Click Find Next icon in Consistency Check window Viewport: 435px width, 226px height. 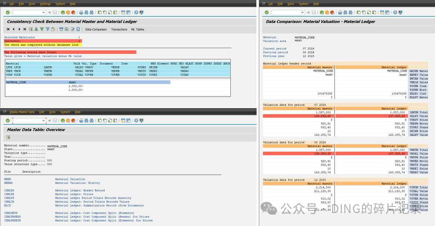[91, 13]
